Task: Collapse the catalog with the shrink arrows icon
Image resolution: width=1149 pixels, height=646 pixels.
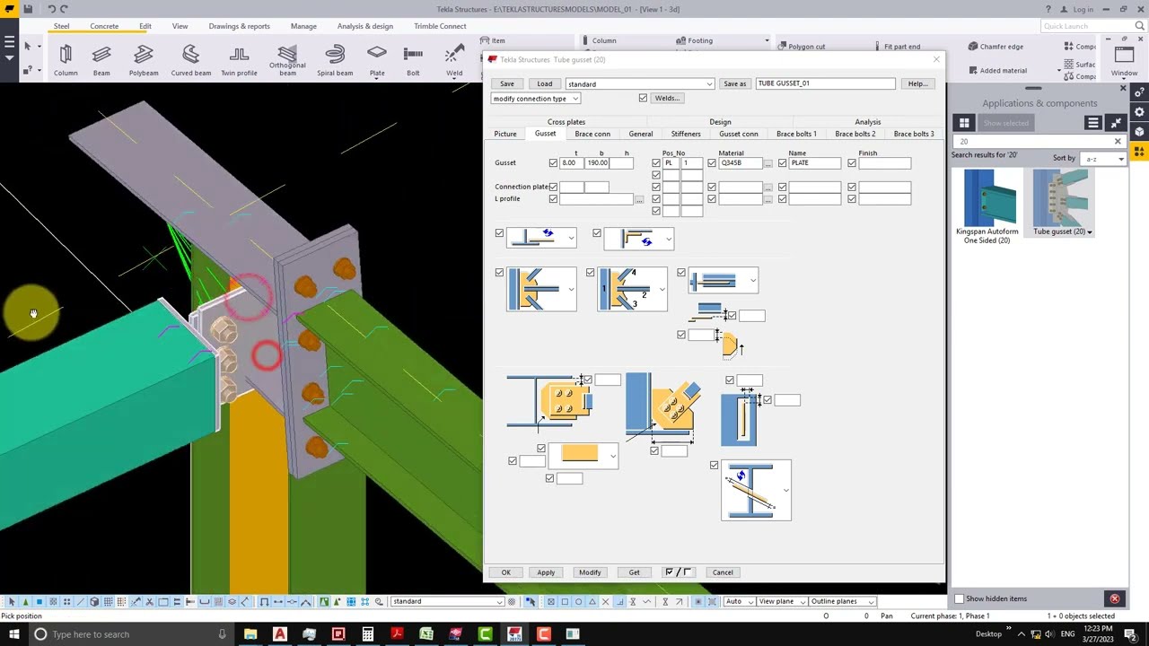Action: click(1116, 123)
